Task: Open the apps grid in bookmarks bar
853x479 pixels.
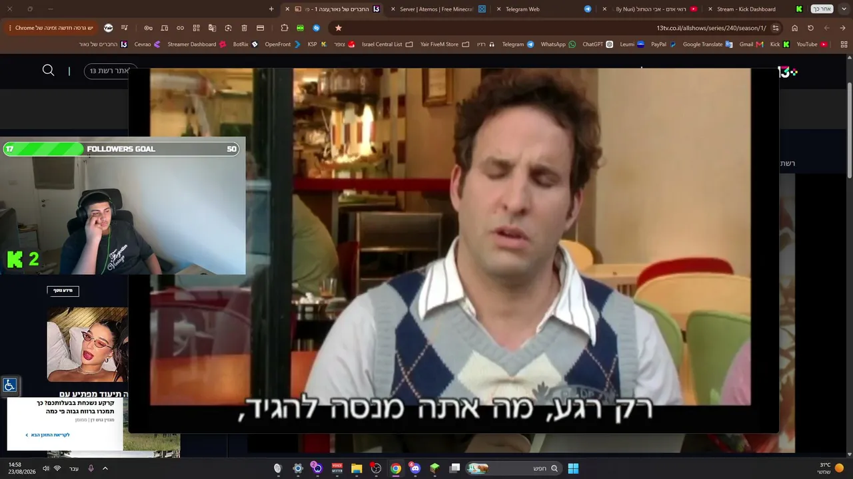Action: click(844, 45)
